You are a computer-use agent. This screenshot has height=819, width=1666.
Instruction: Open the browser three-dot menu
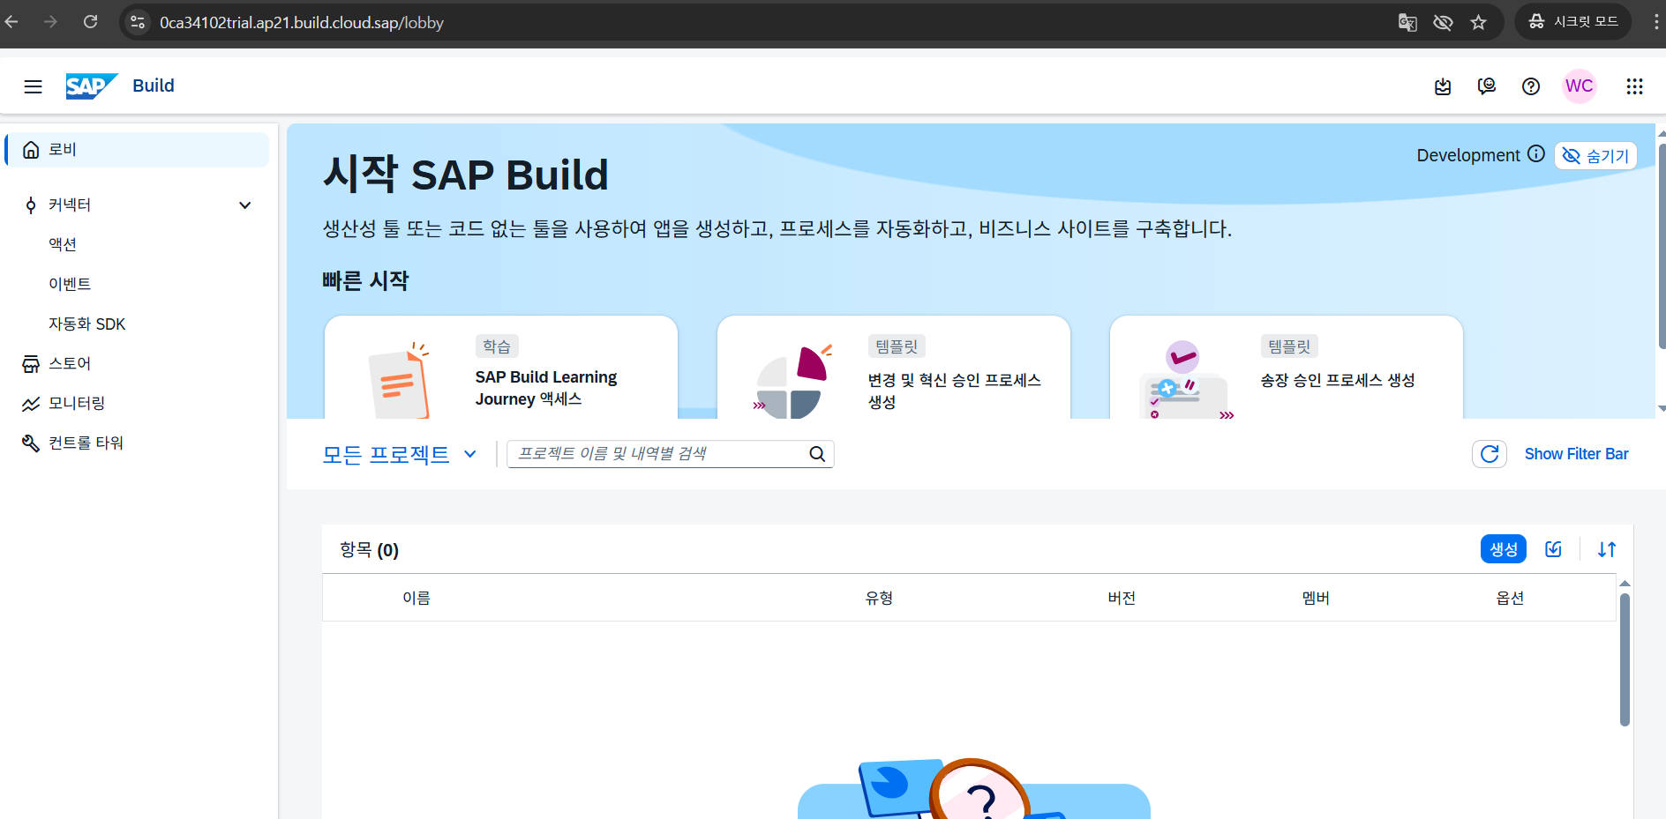[x=1655, y=22]
